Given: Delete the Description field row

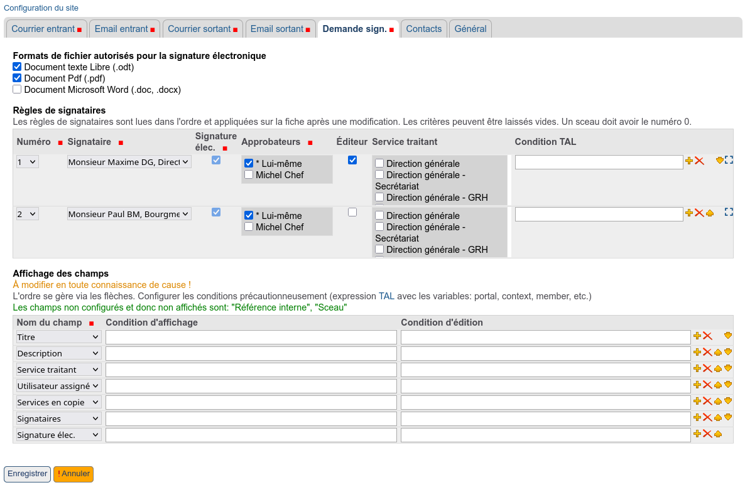Looking at the screenshot, I should coord(707,352).
